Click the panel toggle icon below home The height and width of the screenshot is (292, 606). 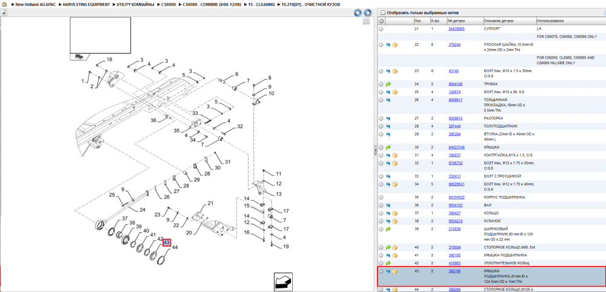tap(4, 12)
